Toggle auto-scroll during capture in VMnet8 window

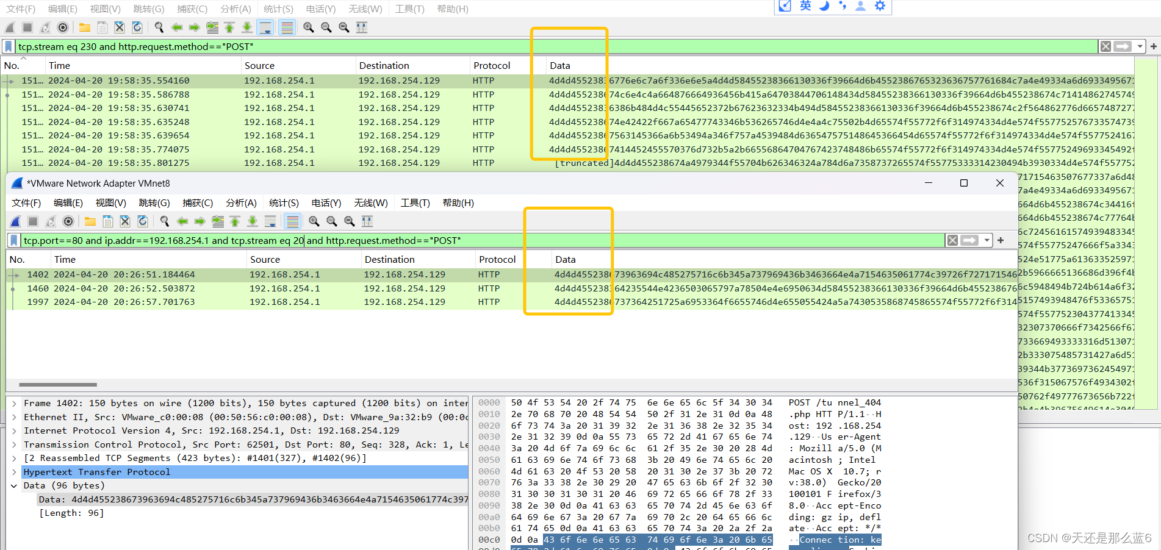[x=270, y=221]
